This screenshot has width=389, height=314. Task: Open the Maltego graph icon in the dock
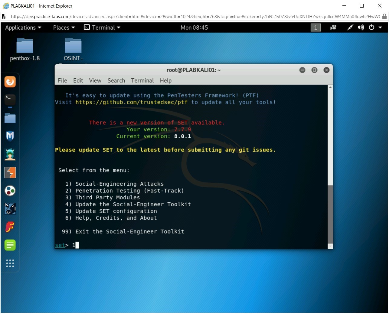coord(10,191)
